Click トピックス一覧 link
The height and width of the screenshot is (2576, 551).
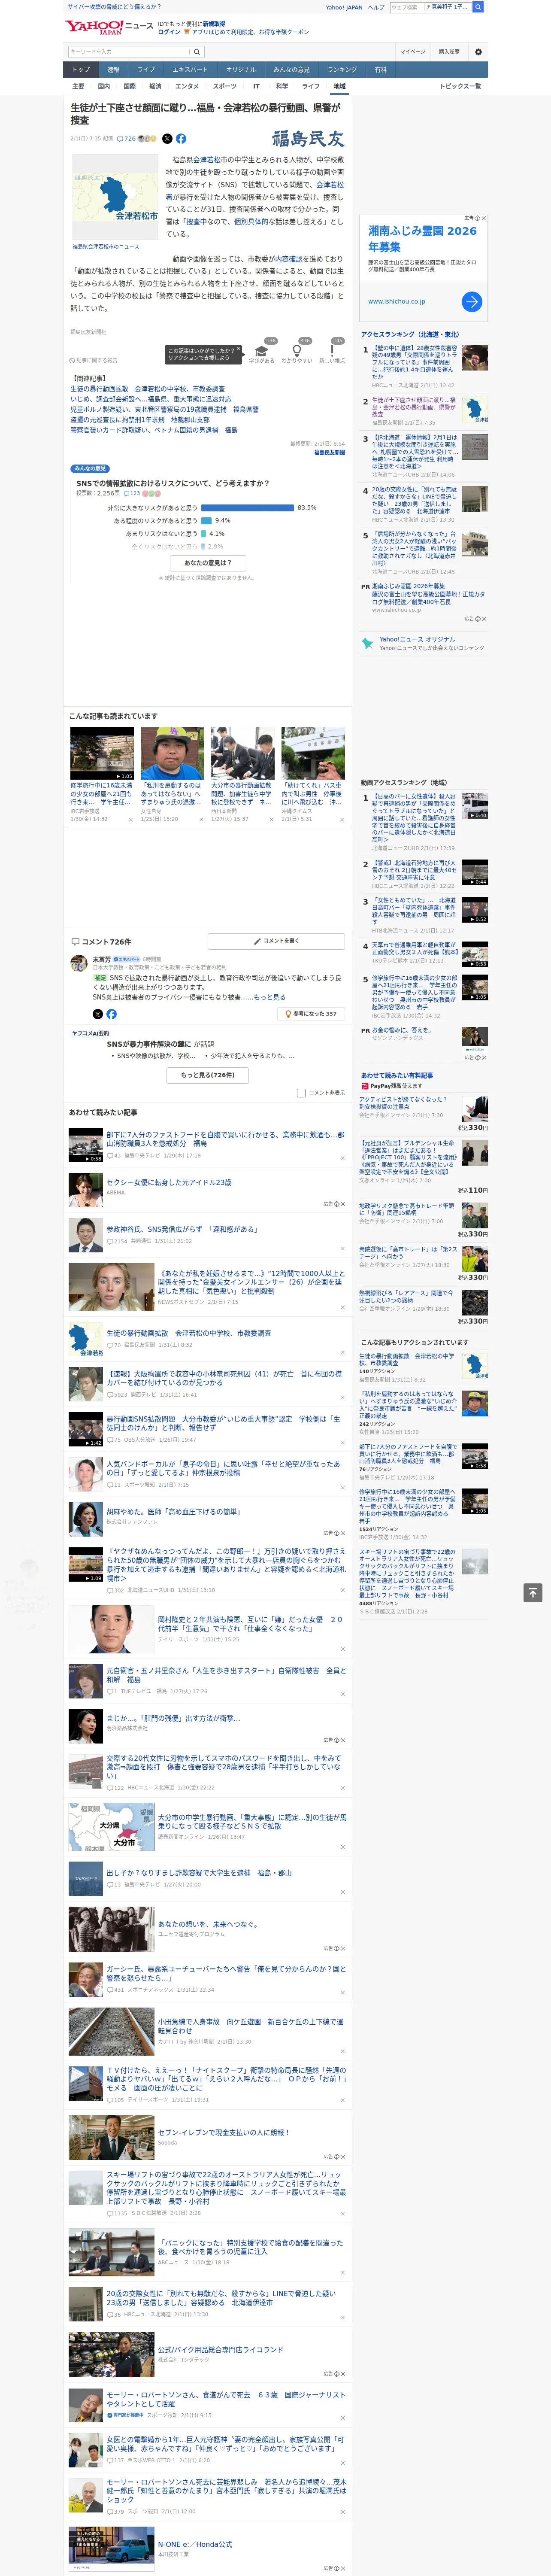click(x=460, y=86)
